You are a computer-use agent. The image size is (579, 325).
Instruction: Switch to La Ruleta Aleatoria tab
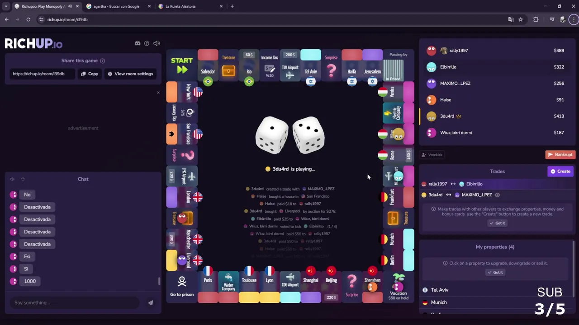190,6
